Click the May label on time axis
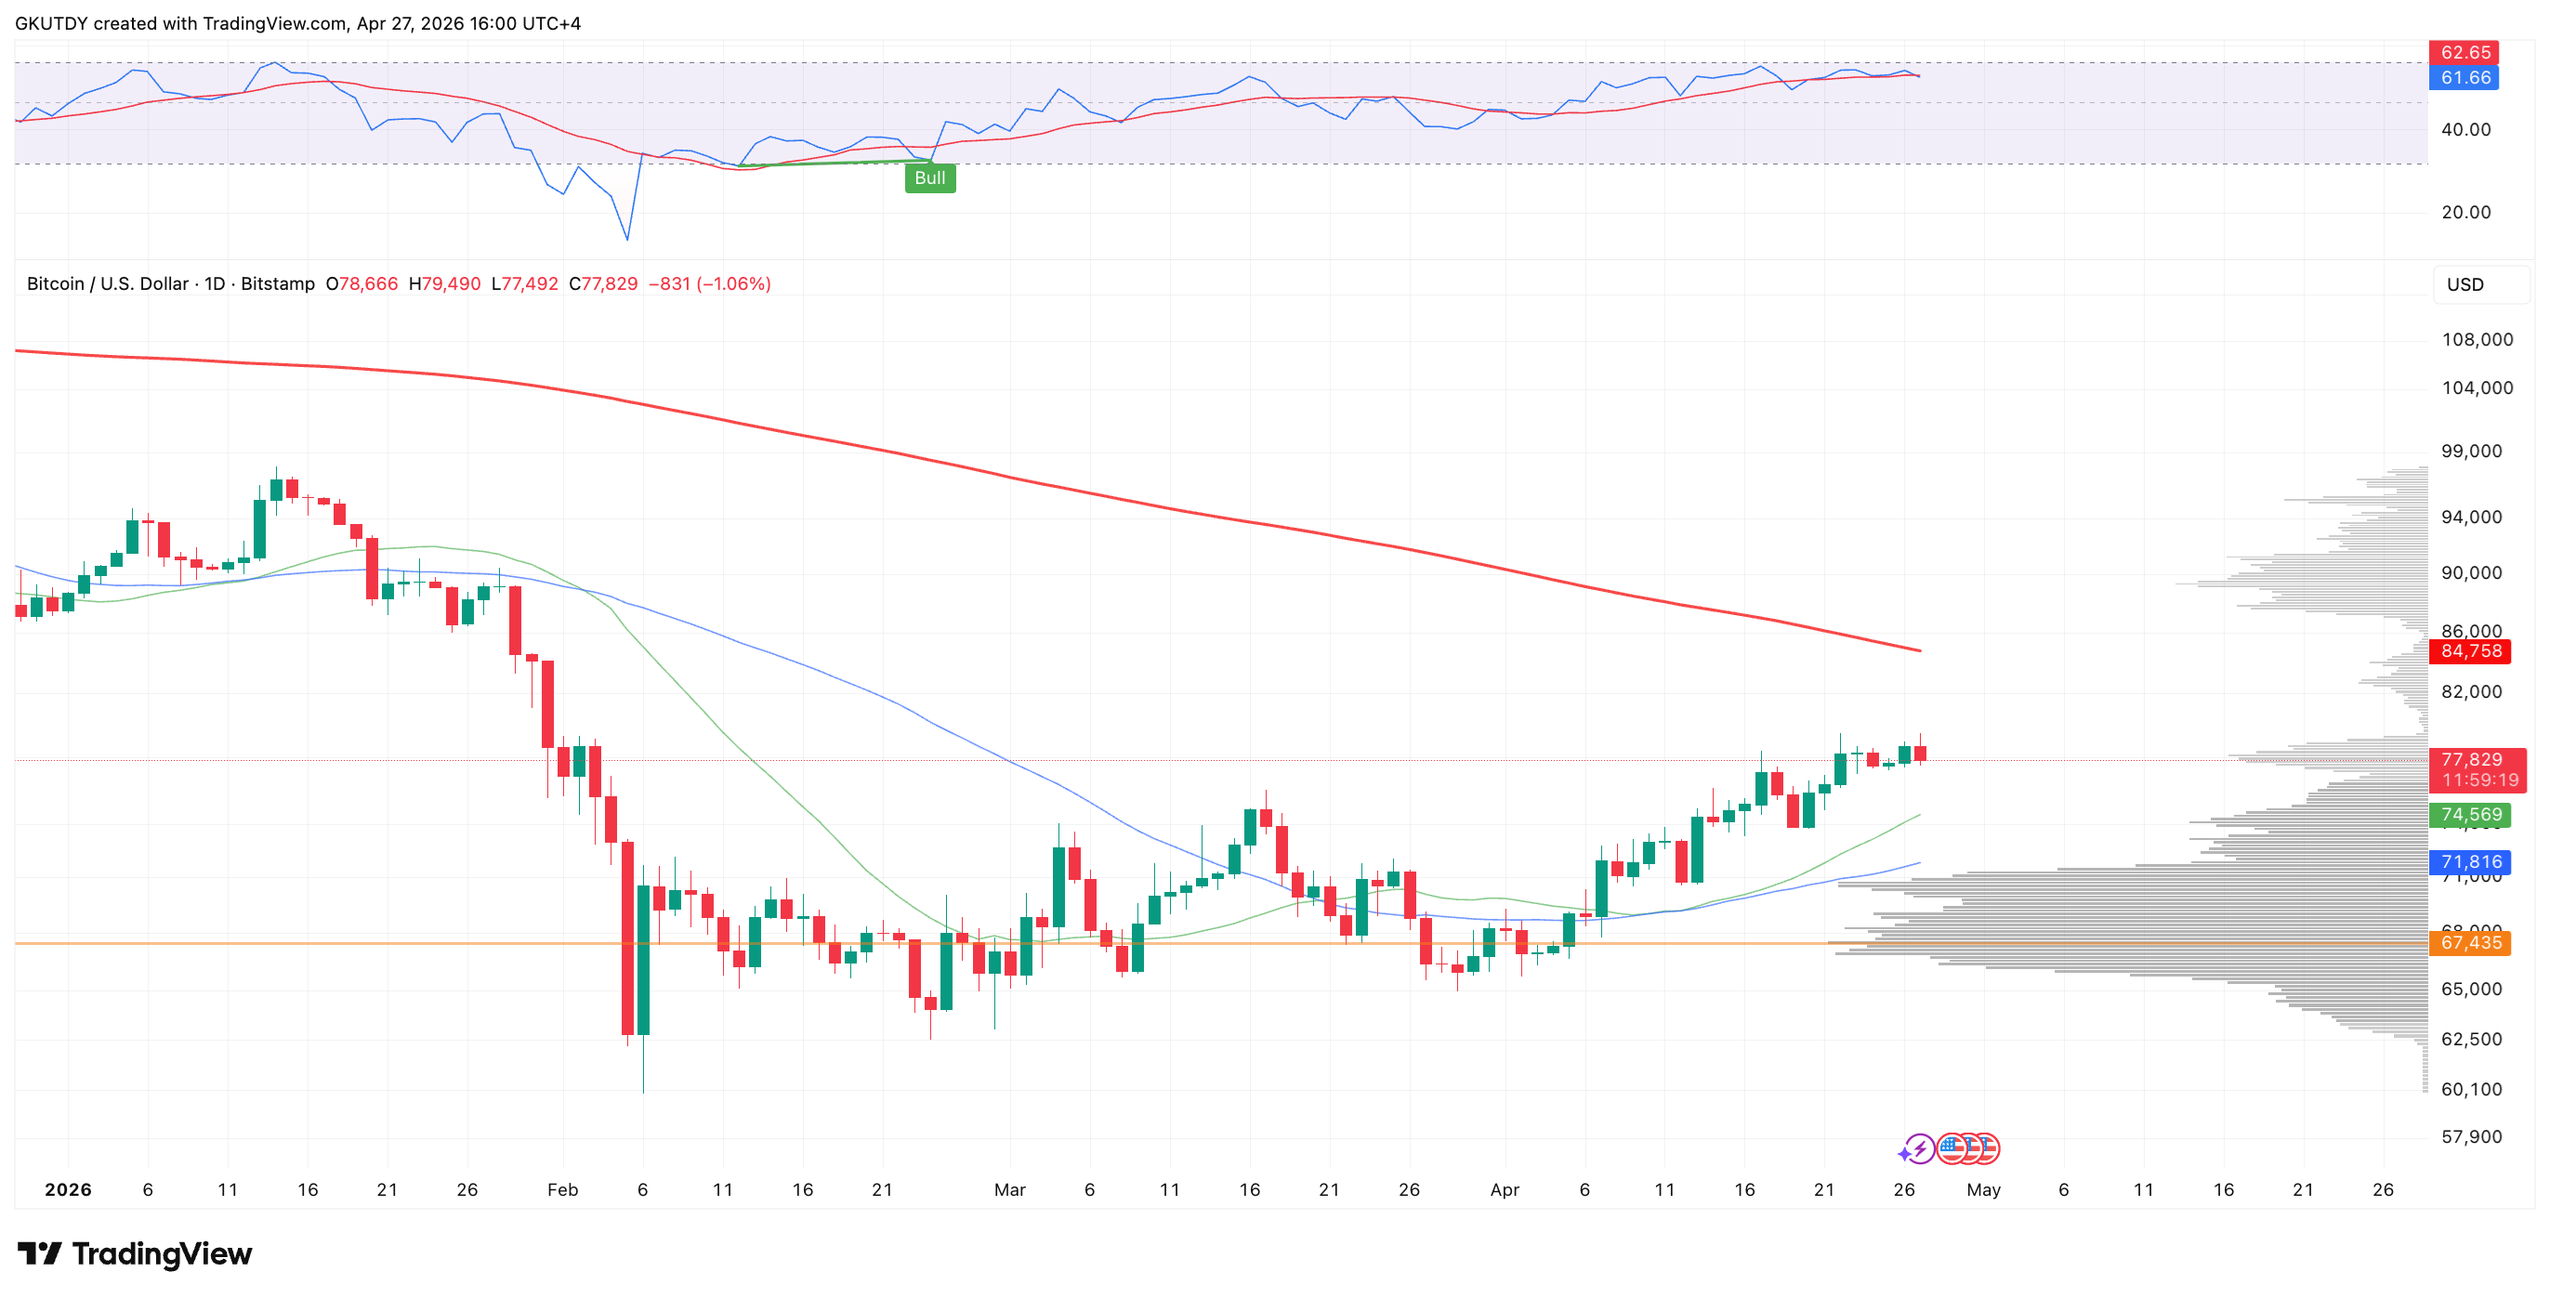The height and width of the screenshot is (1298, 2550). (1983, 1189)
